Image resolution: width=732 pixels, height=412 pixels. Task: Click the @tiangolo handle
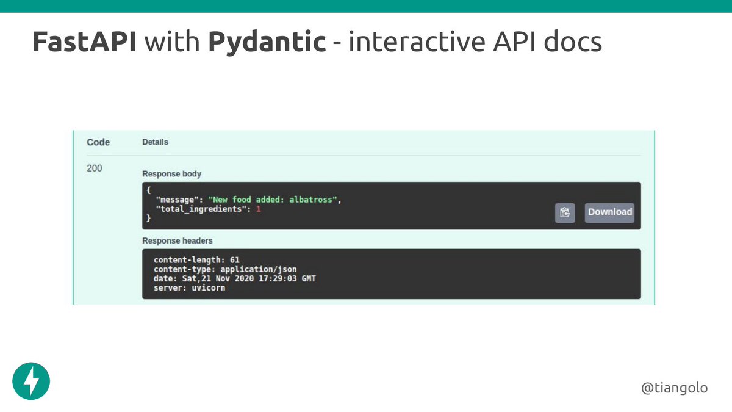coord(674,388)
